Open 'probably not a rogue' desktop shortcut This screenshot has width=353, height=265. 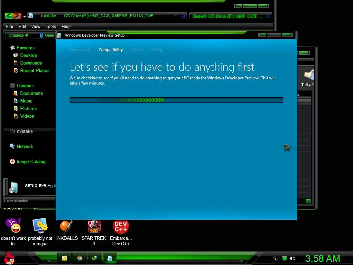40,232
